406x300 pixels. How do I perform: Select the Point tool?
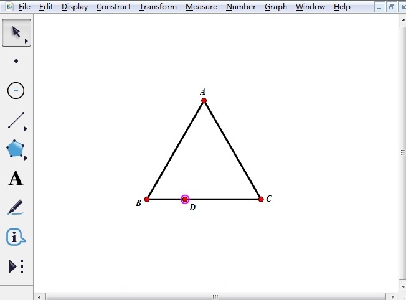click(x=16, y=61)
